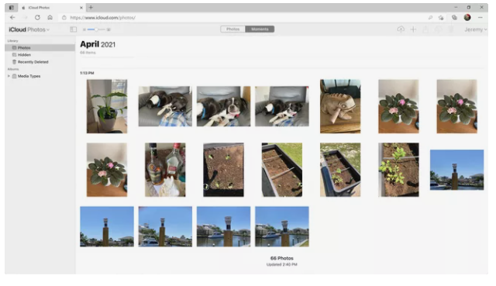Click the large thumbnail icon beside zoom slider
496x286 pixels.
point(108,29)
